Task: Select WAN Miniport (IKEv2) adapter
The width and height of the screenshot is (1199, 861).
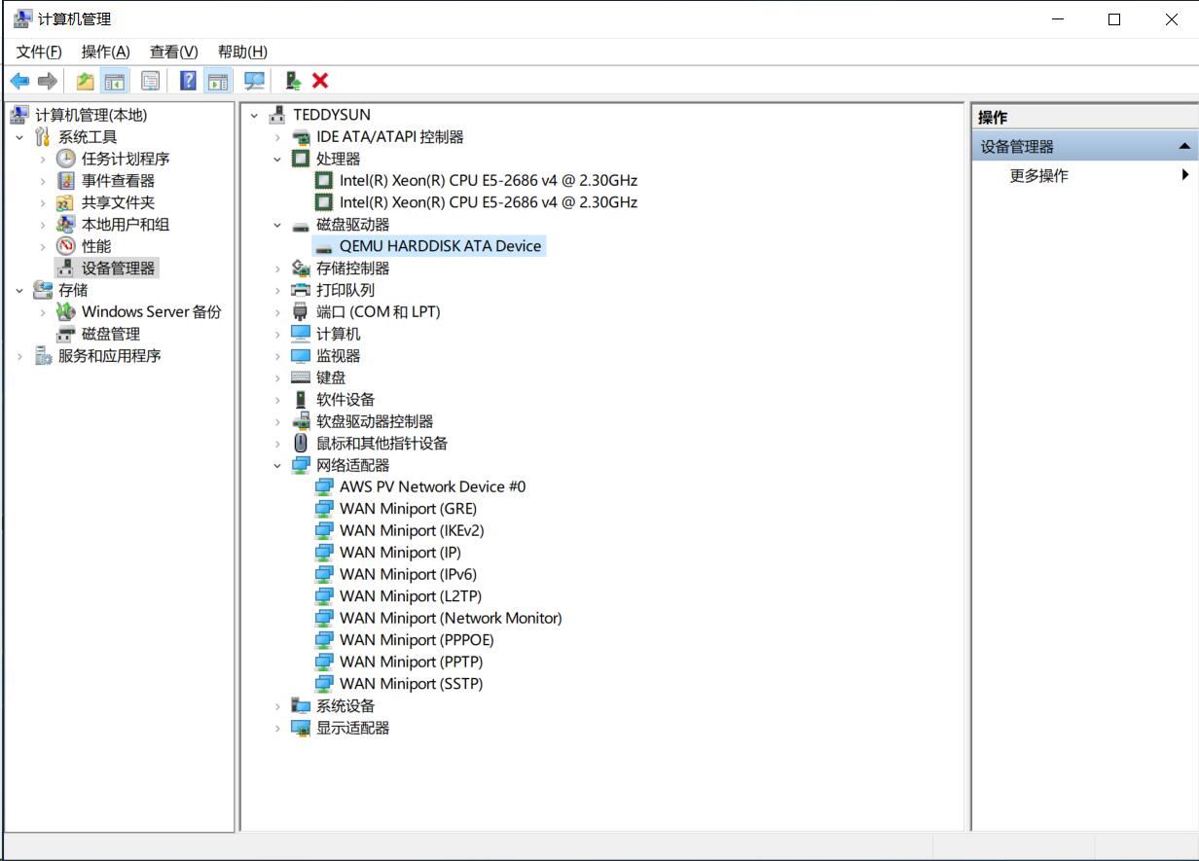Action: pyautogui.click(x=412, y=530)
